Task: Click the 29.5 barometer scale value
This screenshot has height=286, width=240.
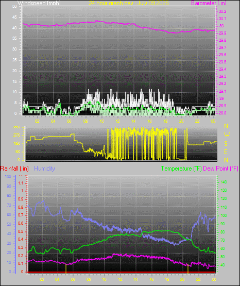Action: point(222,62)
